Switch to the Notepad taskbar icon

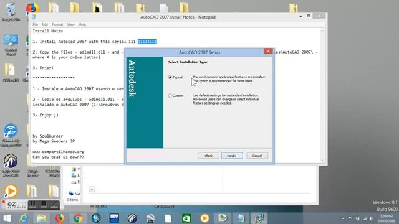(x=241, y=218)
